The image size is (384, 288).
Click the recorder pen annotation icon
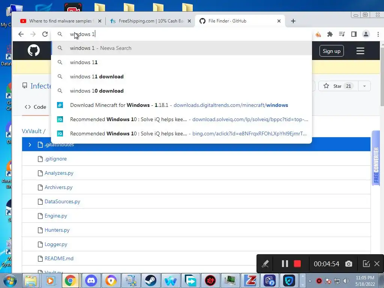pos(265,264)
